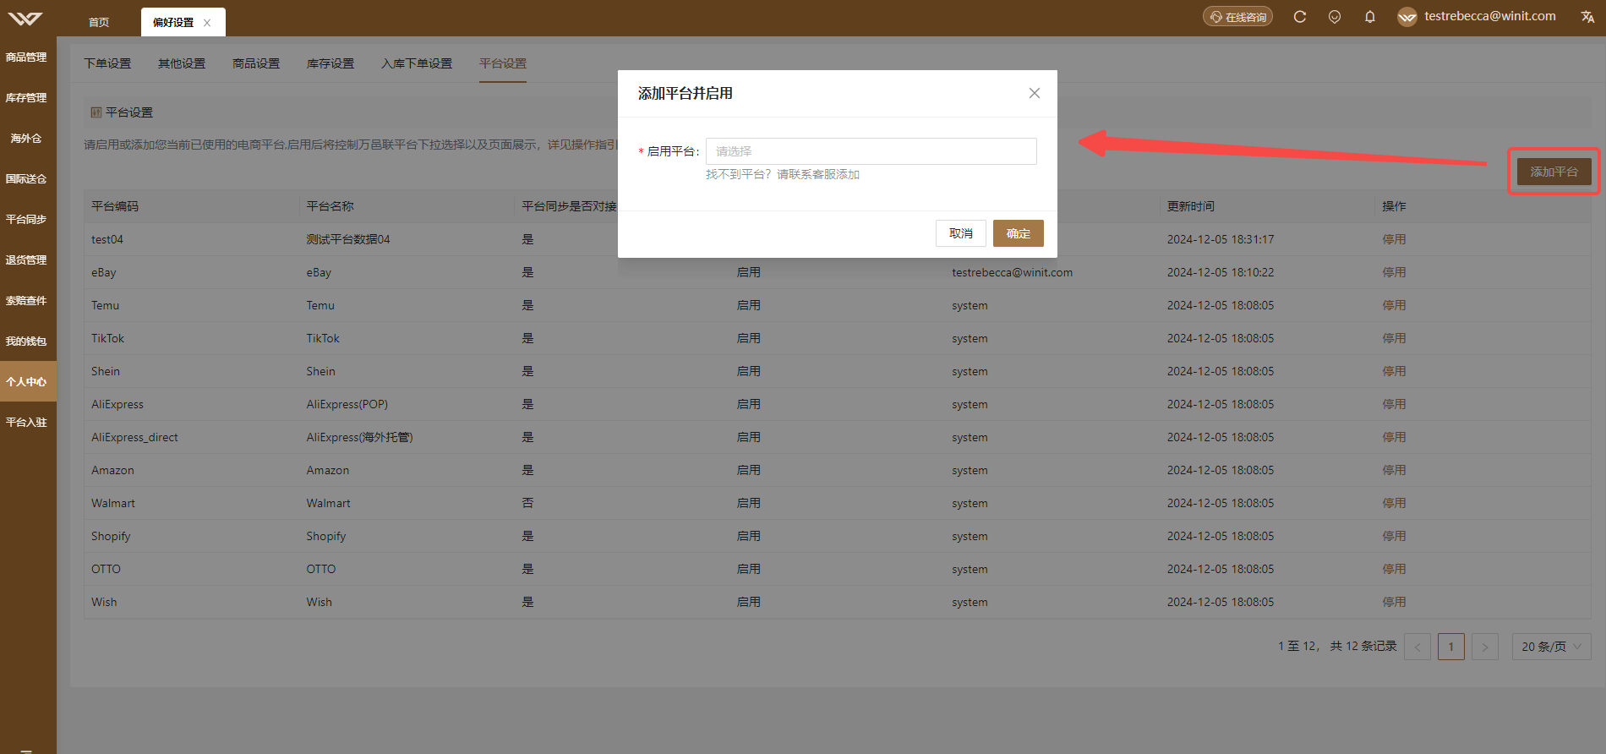
Task: Open 我的钱包 in sidebar
Action: (28, 341)
